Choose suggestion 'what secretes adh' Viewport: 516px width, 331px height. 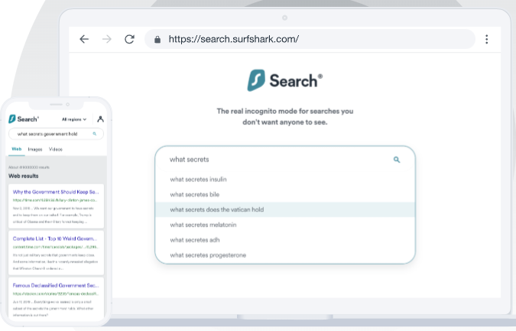coord(285,240)
